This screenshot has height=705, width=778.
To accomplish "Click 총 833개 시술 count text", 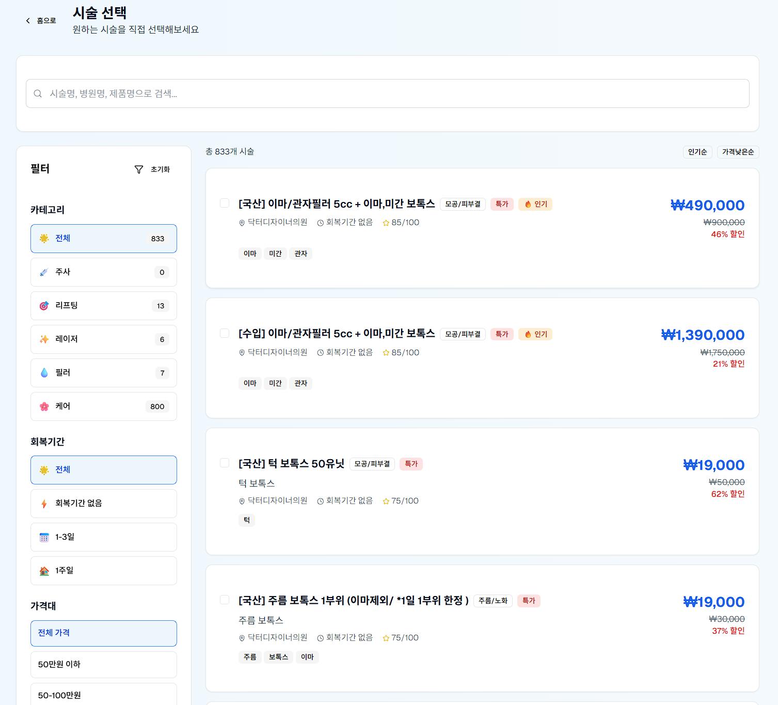I will pos(230,151).
